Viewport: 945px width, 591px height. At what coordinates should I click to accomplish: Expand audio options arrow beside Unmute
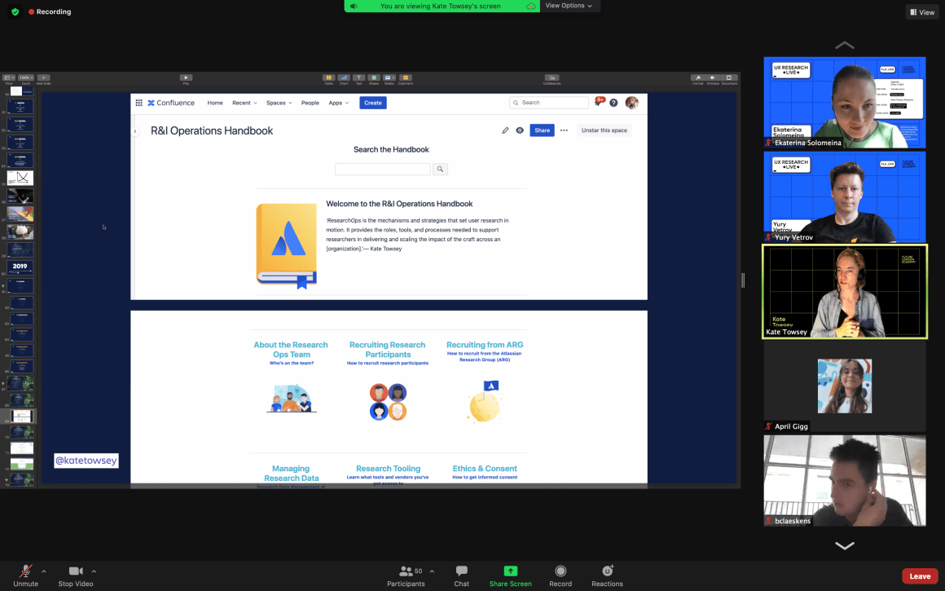(x=43, y=571)
